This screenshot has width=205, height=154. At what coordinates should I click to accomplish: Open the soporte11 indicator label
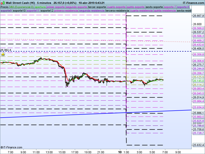(x=33, y=11)
